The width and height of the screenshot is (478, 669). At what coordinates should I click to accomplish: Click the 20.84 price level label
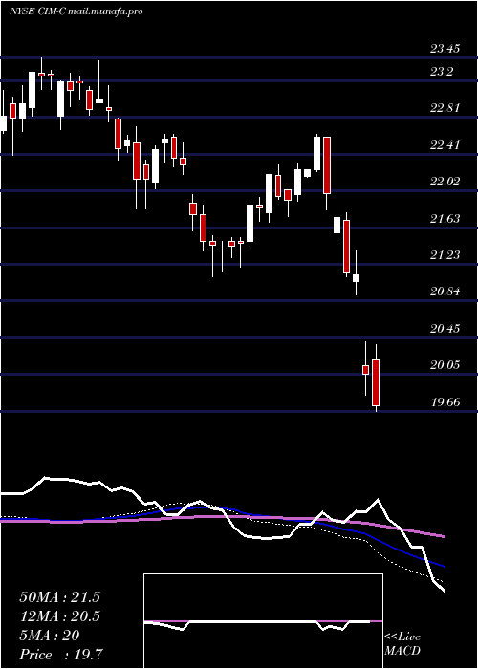point(445,291)
